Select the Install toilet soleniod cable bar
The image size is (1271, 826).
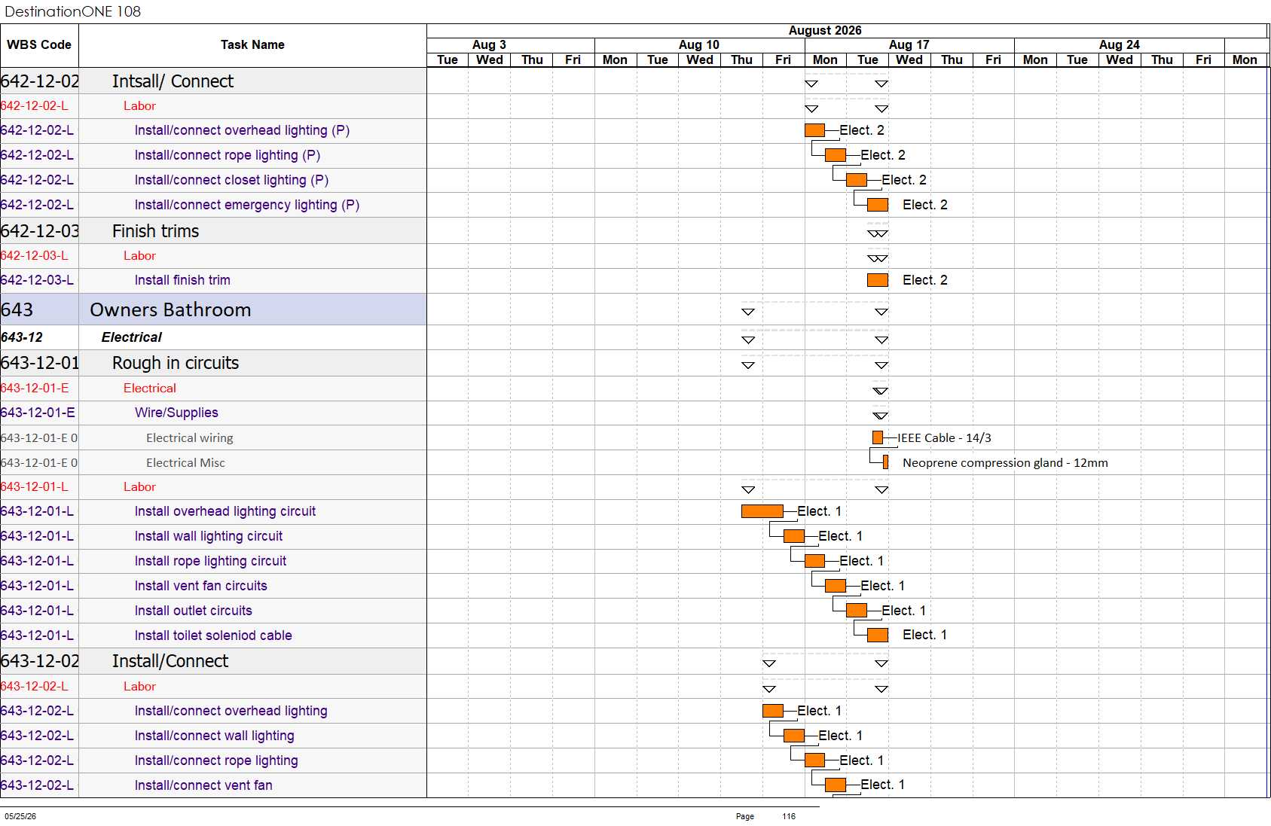coord(878,635)
